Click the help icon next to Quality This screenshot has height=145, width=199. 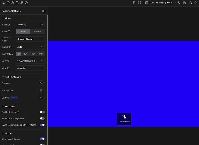10,47
